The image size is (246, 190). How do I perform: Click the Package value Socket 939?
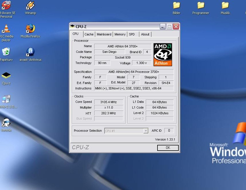[123, 57]
